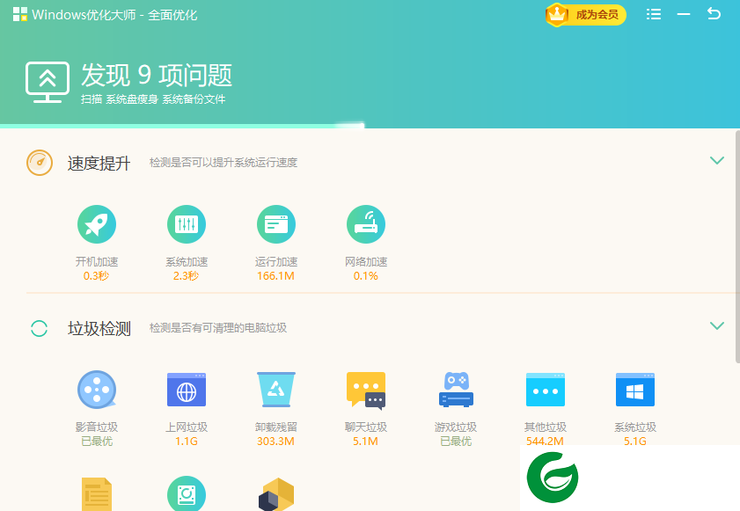Click the 上网垃圾 globe icon
740x511 pixels.
pos(187,390)
